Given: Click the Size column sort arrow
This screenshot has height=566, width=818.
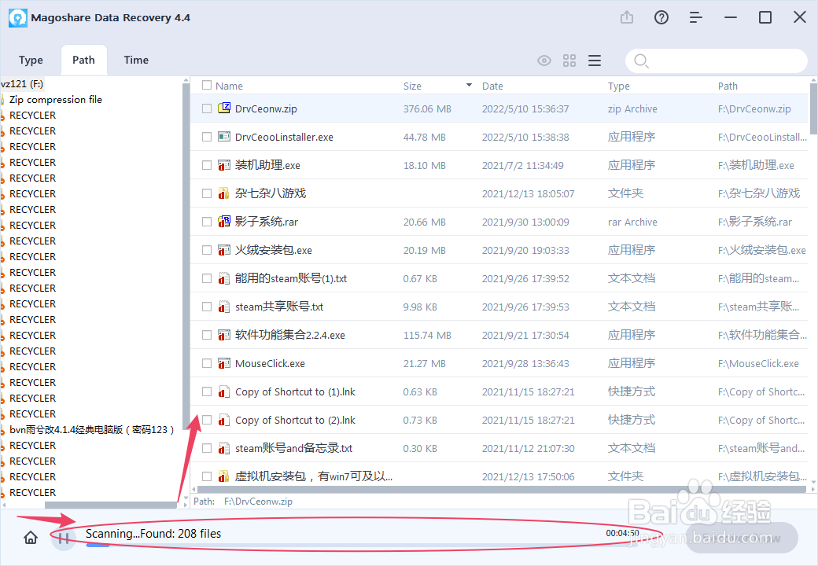Looking at the screenshot, I should point(469,85).
